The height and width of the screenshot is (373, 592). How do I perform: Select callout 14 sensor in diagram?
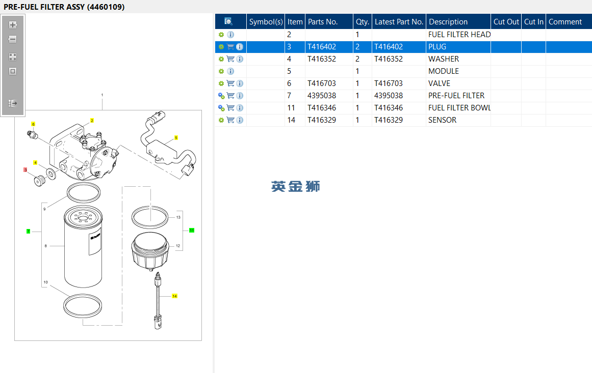click(x=174, y=296)
